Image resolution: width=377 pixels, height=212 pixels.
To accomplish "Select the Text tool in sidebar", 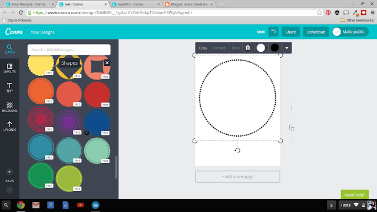I will pyautogui.click(x=9, y=88).
